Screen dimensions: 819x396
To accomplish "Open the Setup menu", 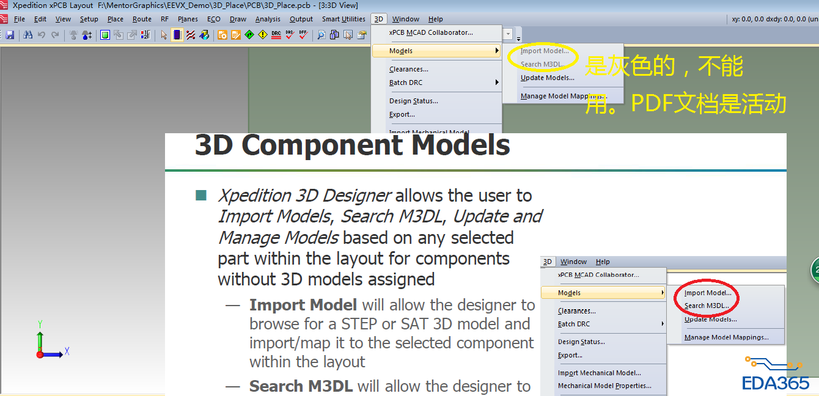I will coord(89,19).
